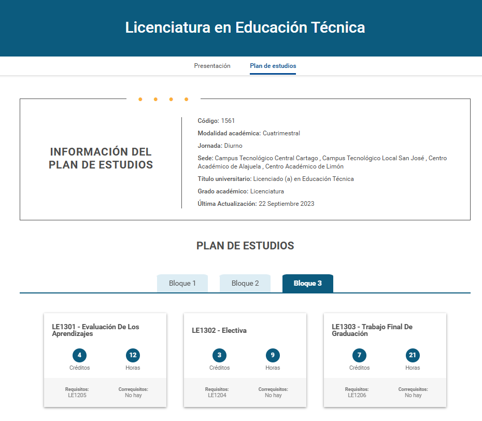Click the 7 créditos circle badge

(359, 356)
